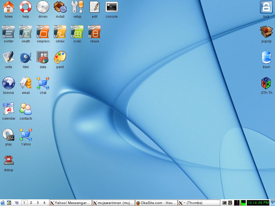Open the start menu in taskbar
Viewport: 275px width, 206px height.
click(x=3, y=203)
